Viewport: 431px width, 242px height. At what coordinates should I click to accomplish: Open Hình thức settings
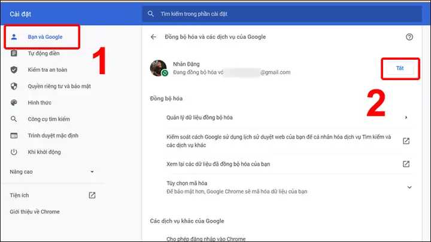[40, 103]
